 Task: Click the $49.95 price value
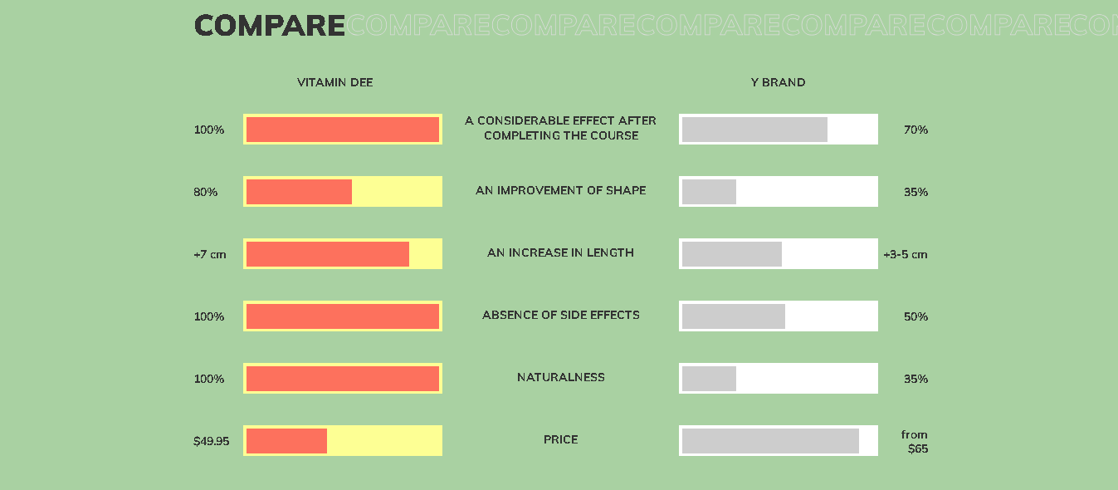coord(211,441)
